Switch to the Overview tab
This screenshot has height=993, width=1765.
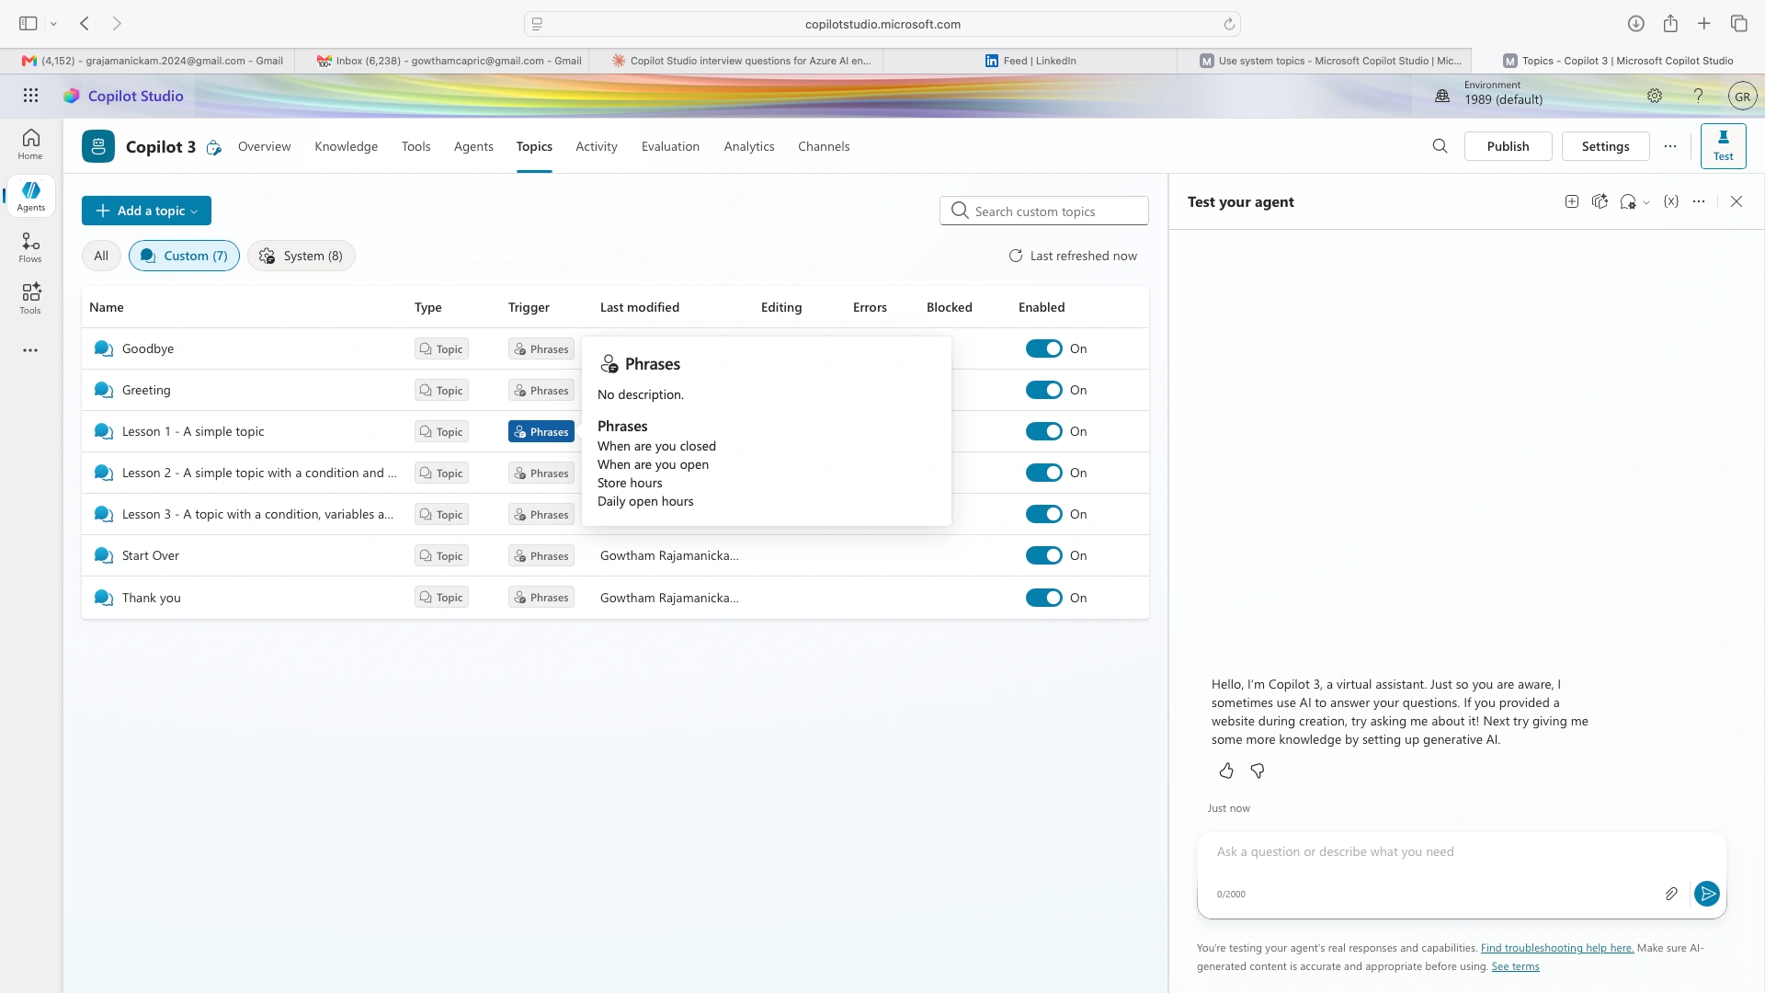[264, 146]
